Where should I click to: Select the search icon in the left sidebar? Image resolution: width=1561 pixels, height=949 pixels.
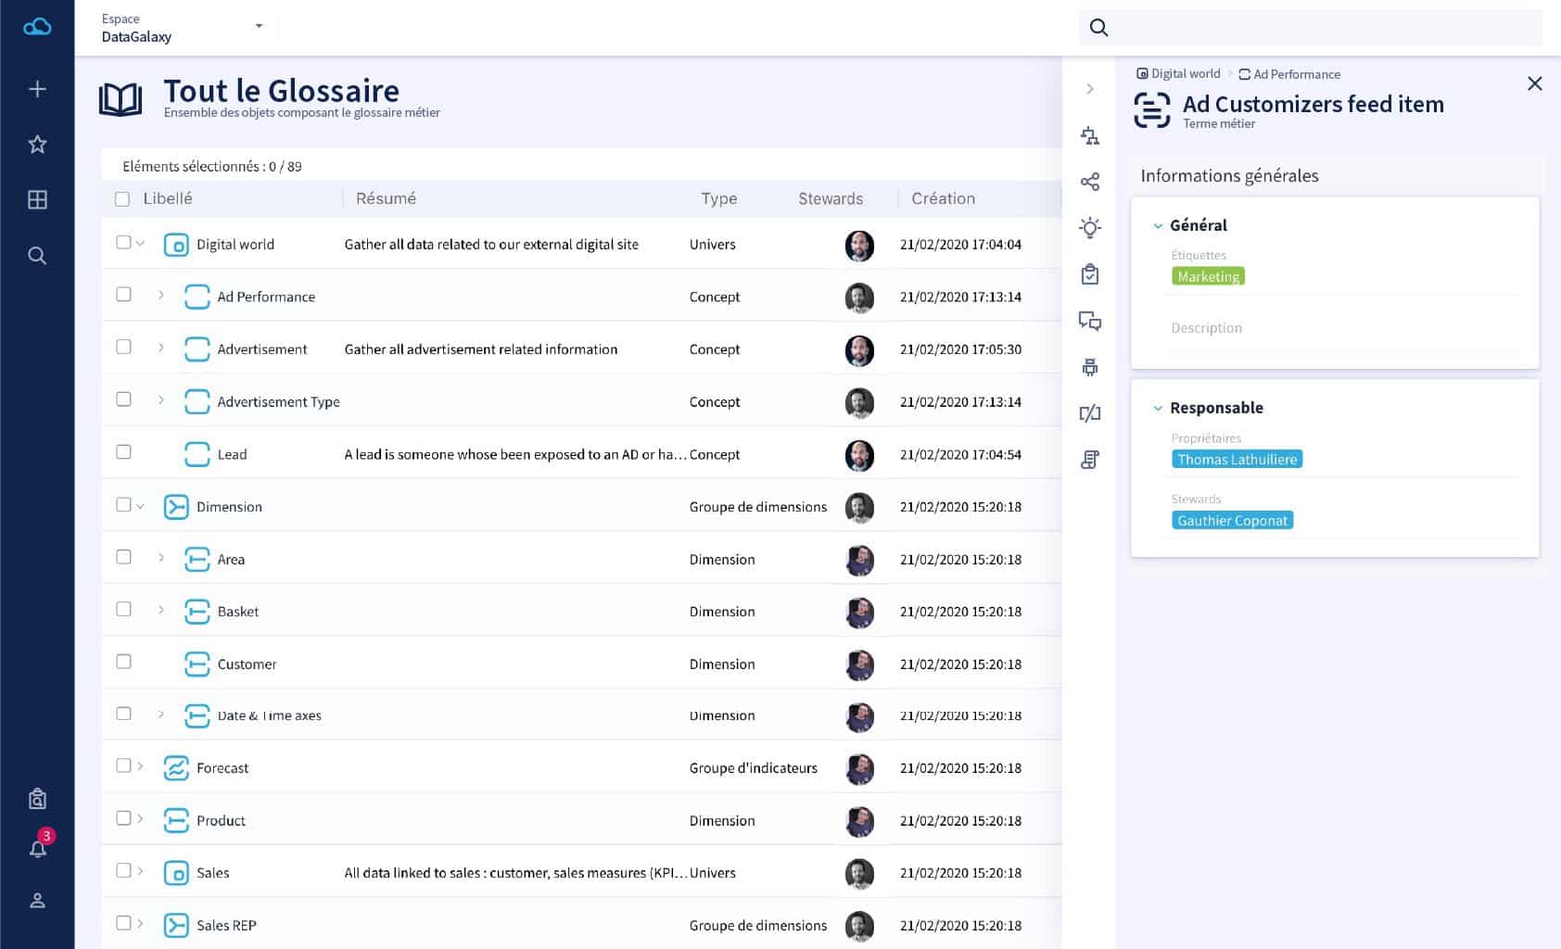tap(37, 256)
